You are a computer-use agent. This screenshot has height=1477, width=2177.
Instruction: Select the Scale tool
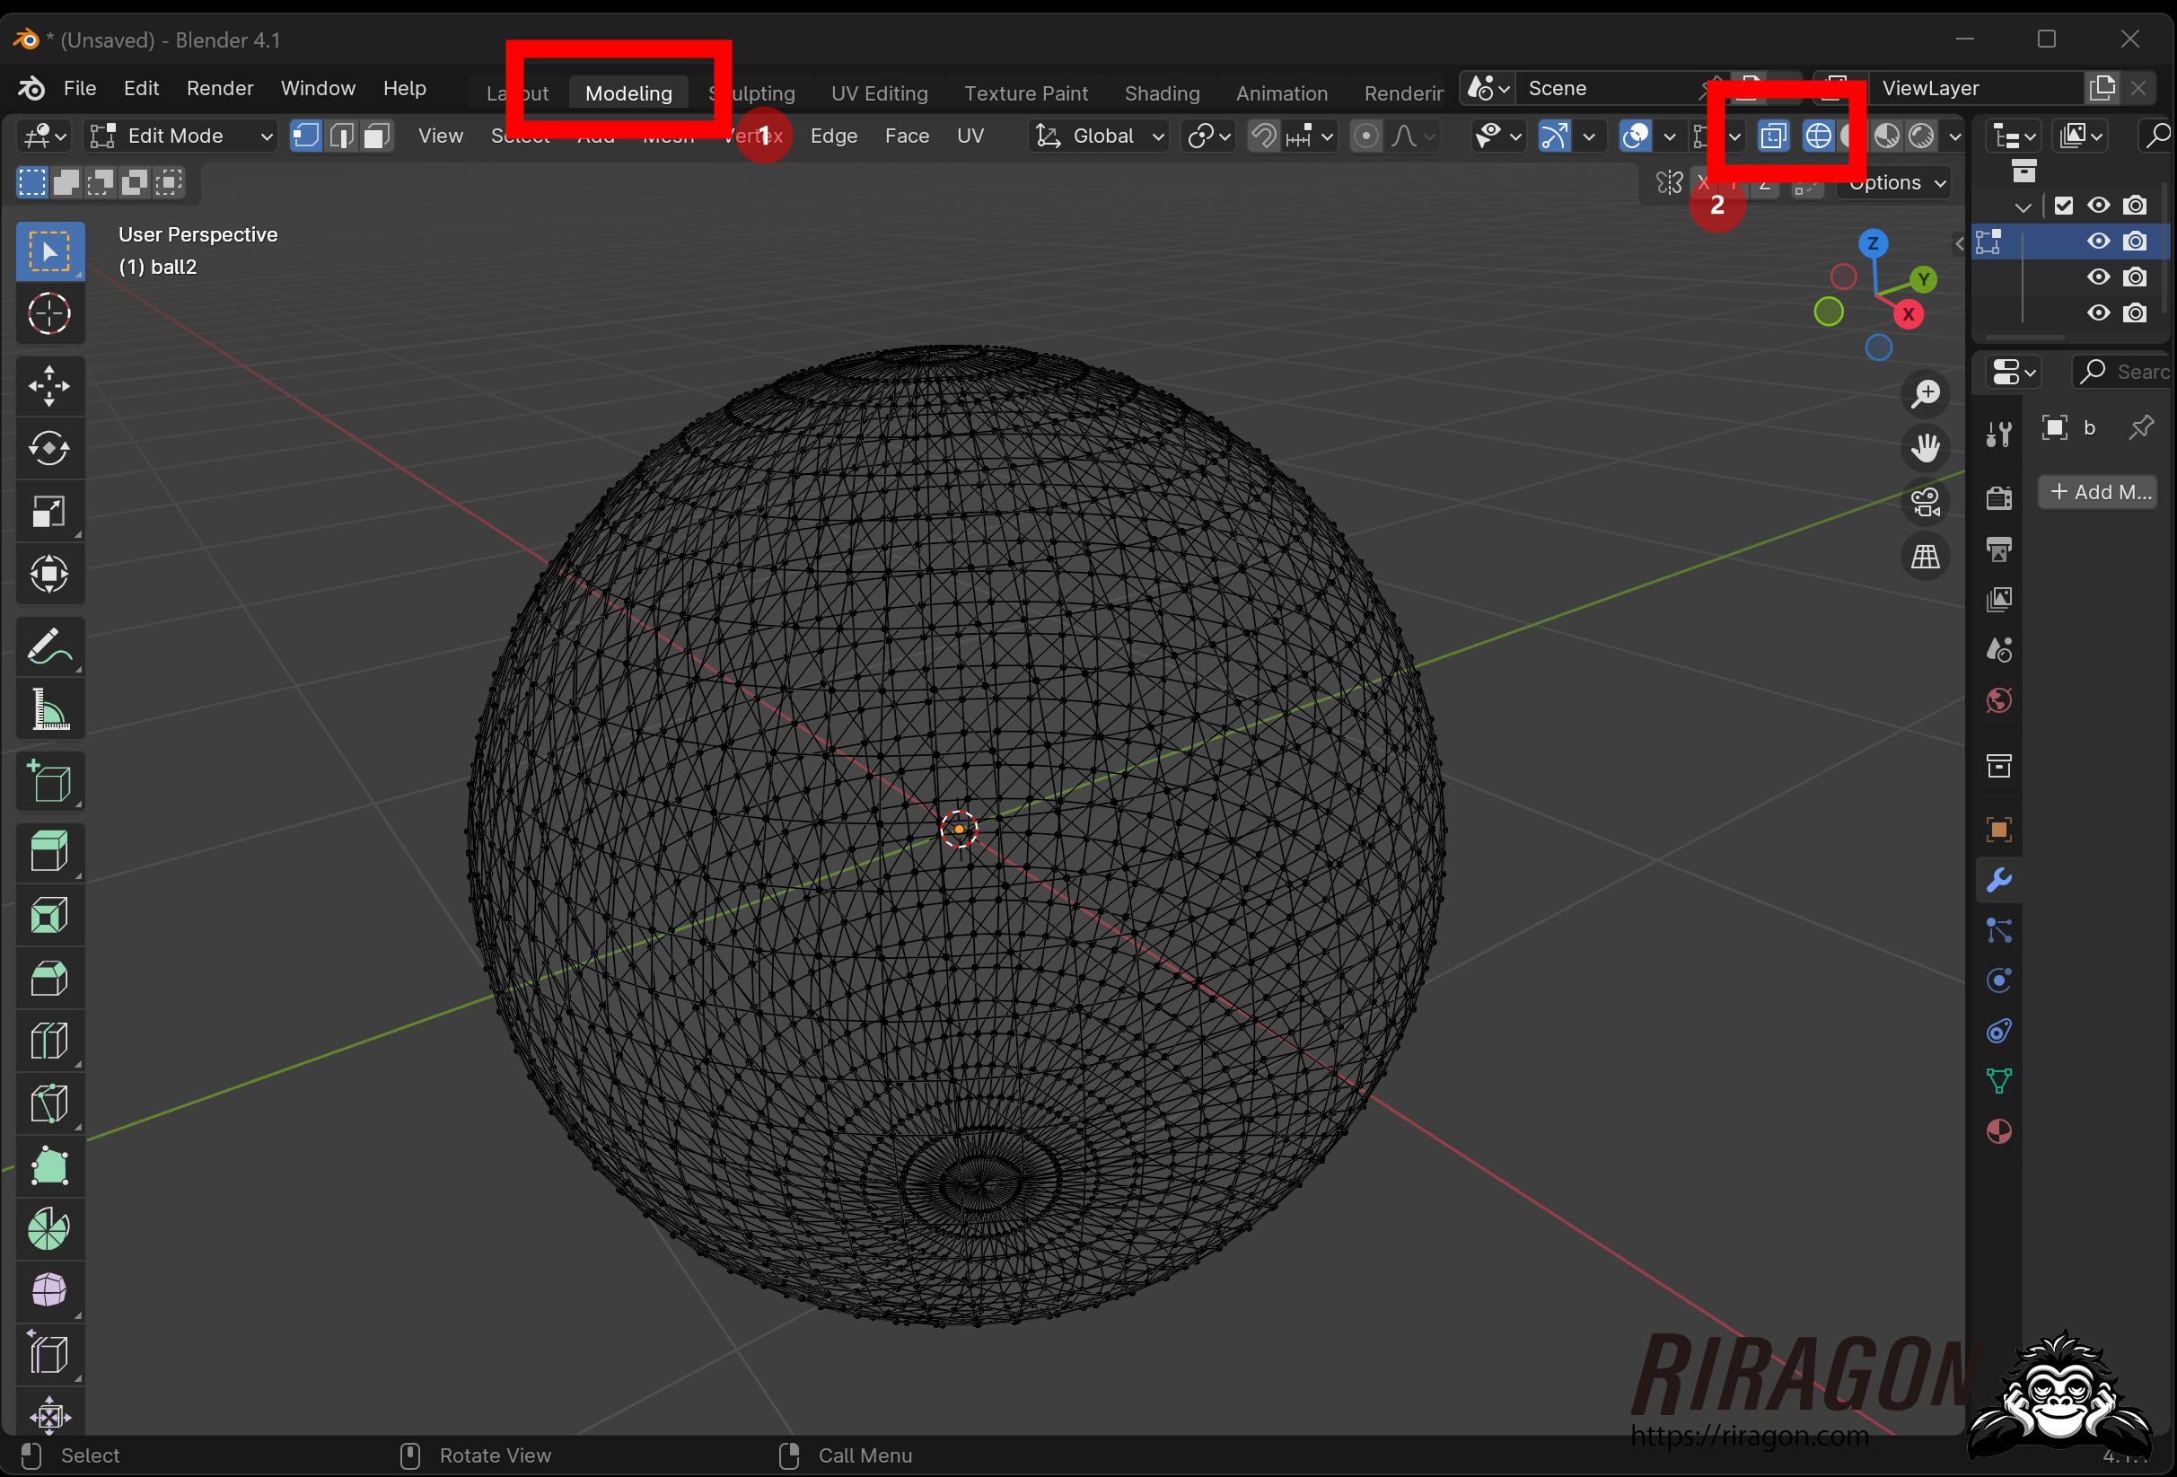(48, 512)
